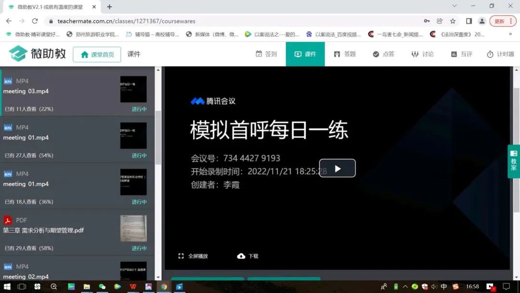Reload the page
The height and width of the screenshot is (293, 520).
click(x=35, y=21)
